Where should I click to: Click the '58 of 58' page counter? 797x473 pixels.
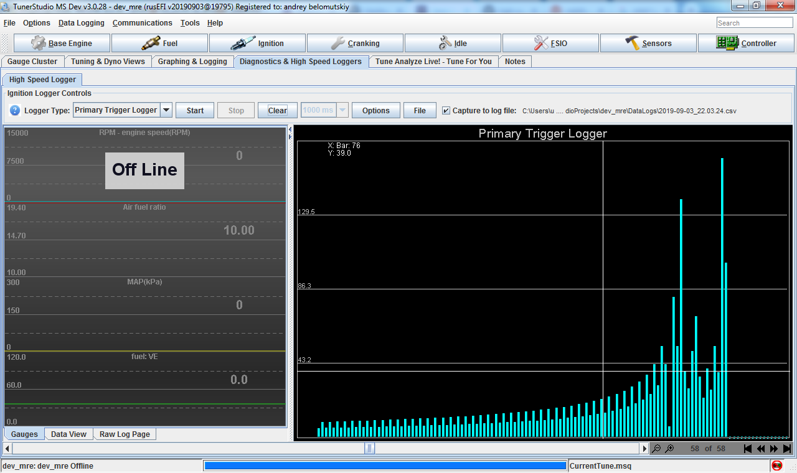708,448
